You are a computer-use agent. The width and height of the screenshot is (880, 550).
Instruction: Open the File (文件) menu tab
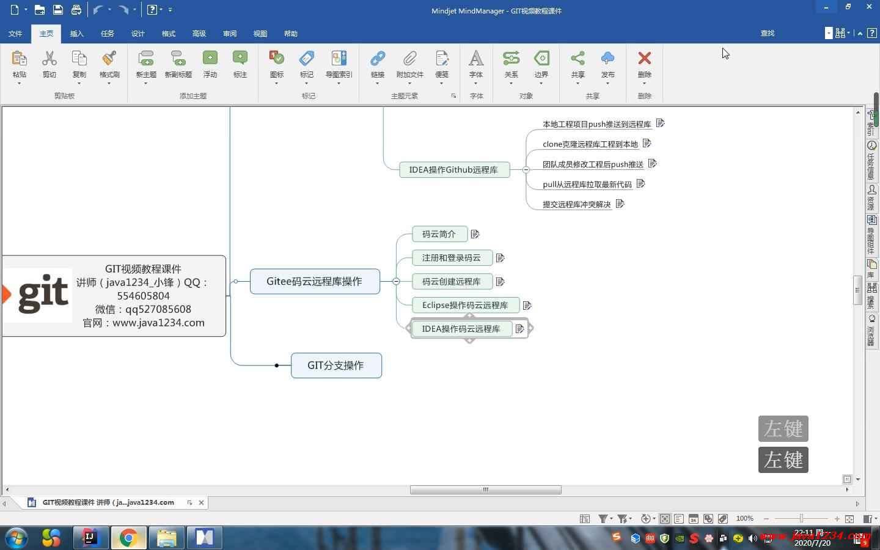pos(15,34)
